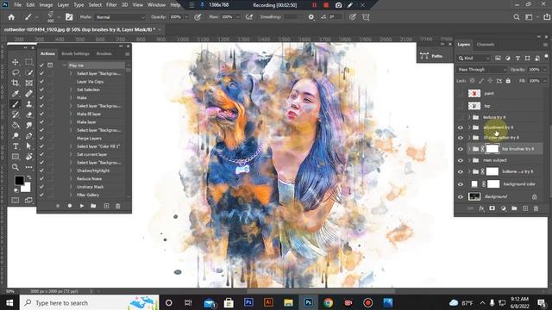Viewport: 552px width, 310px height.
Task: Open the Filter menu
Action: point(111,5)
